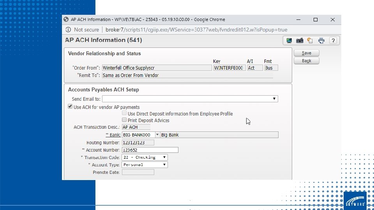Click the printer icon
Screen dimensions: 374x210
(321, 41)
